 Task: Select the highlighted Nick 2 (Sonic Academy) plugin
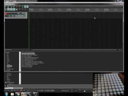(28, 54)
